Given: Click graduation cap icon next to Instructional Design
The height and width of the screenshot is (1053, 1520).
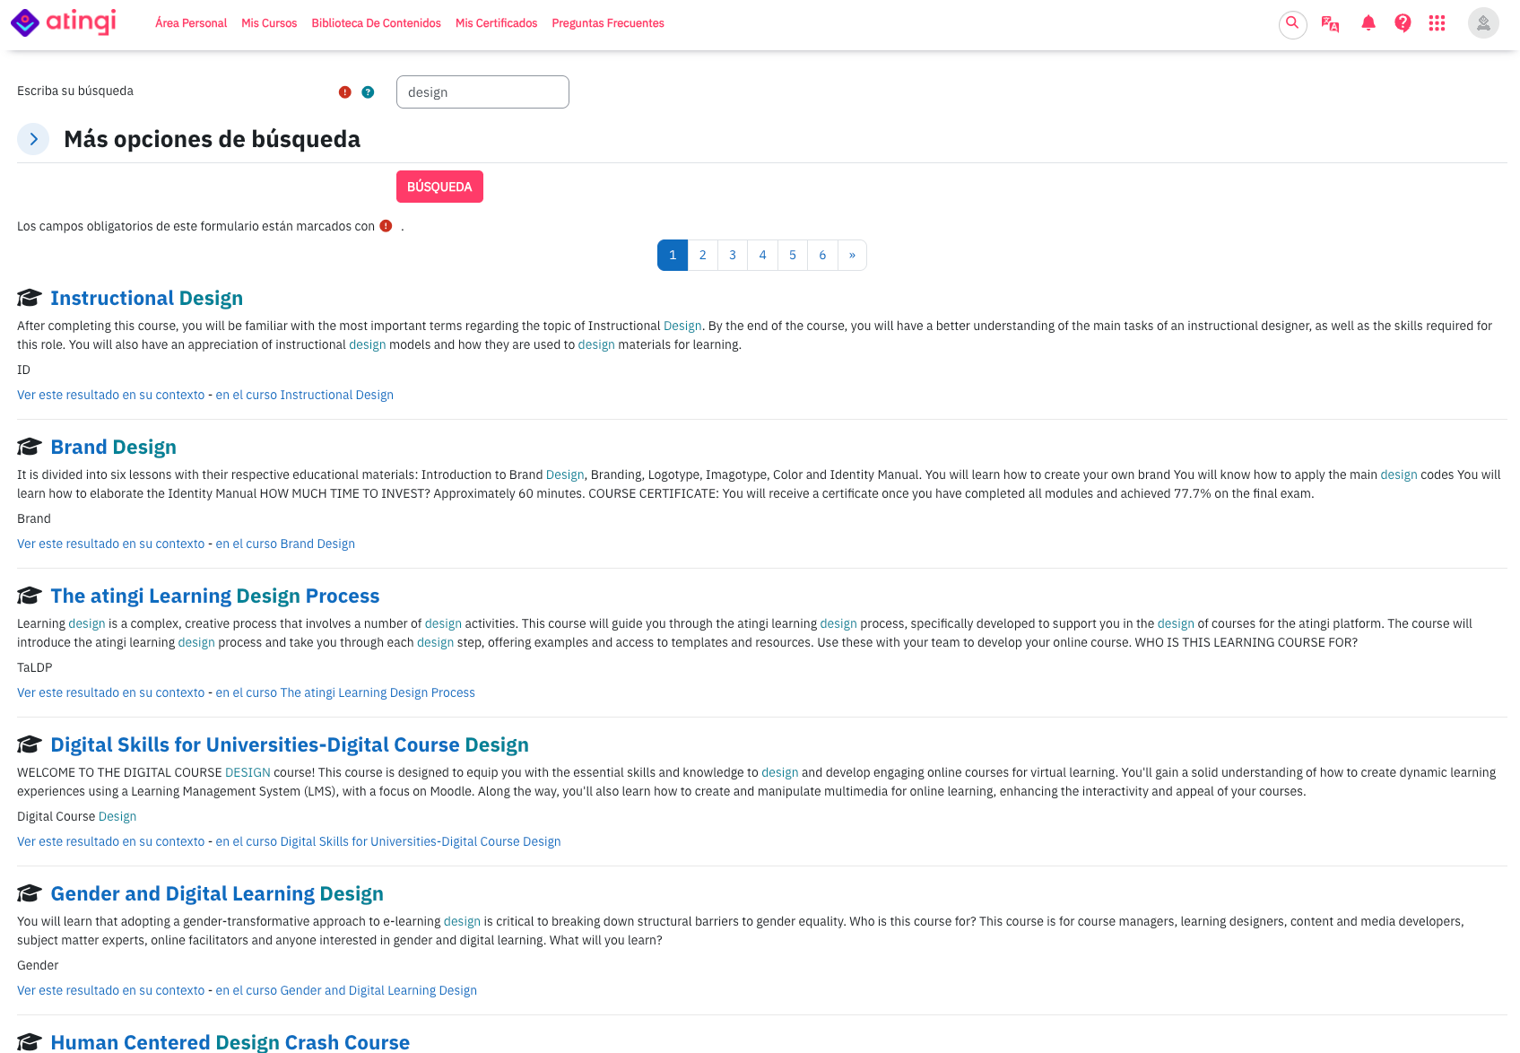Looking at the screenshot, I should [30, 298].
